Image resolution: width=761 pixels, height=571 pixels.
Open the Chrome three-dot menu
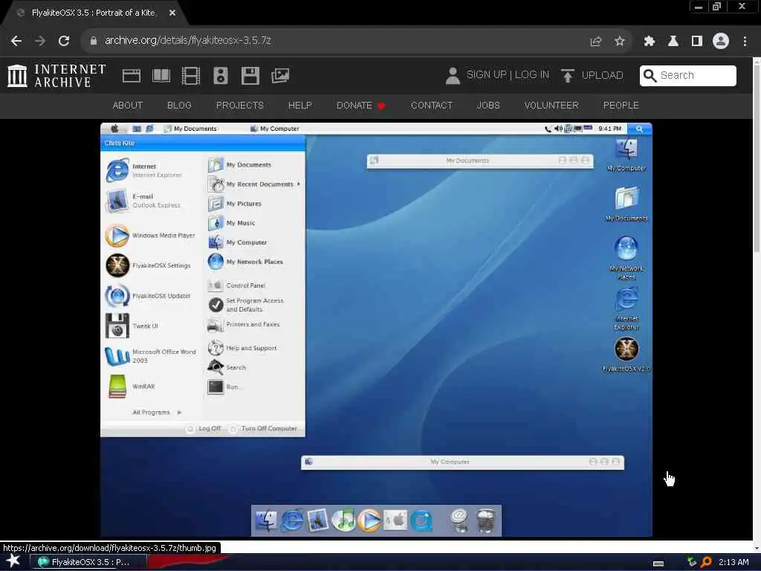[x=745, y=42]
